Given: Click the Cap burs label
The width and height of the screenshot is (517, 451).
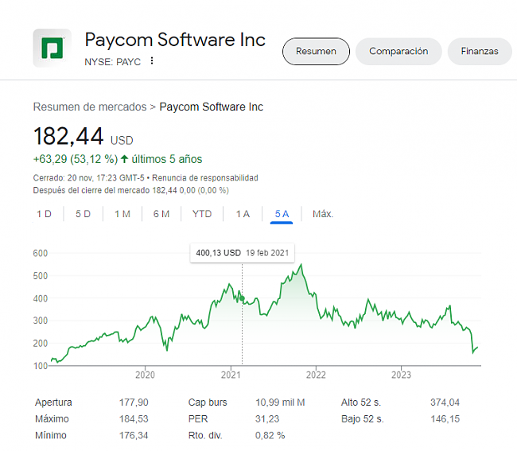Looking at the screenshot, I should click(x=208, y=402).
